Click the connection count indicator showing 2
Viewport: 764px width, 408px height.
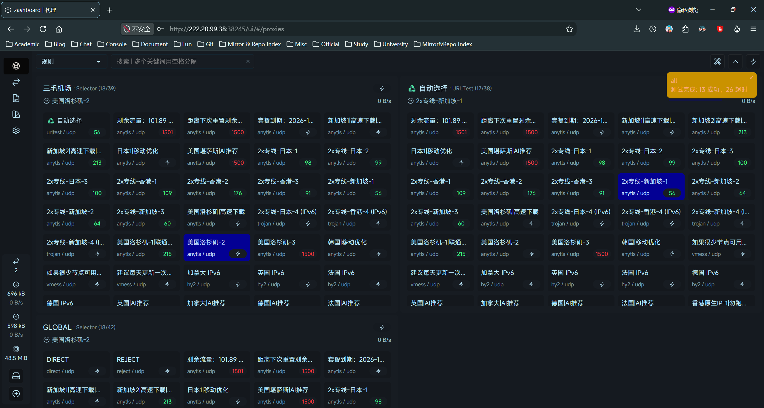(x=16, y=265)
